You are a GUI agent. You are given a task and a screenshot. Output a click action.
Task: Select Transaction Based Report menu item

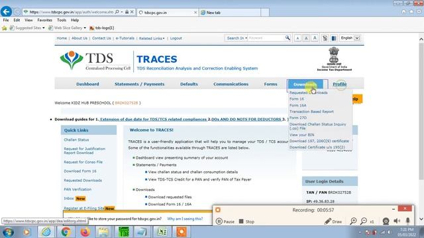[311, 112]
